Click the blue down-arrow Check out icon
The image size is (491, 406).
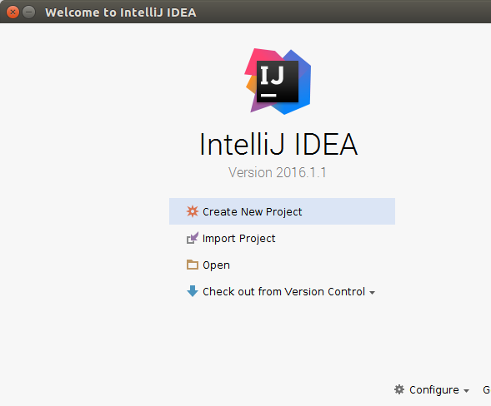click(193, 291)
